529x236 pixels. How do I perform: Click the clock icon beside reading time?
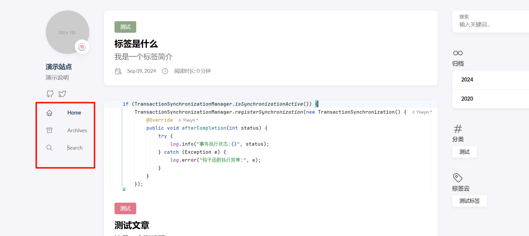(x=165, y=71)
